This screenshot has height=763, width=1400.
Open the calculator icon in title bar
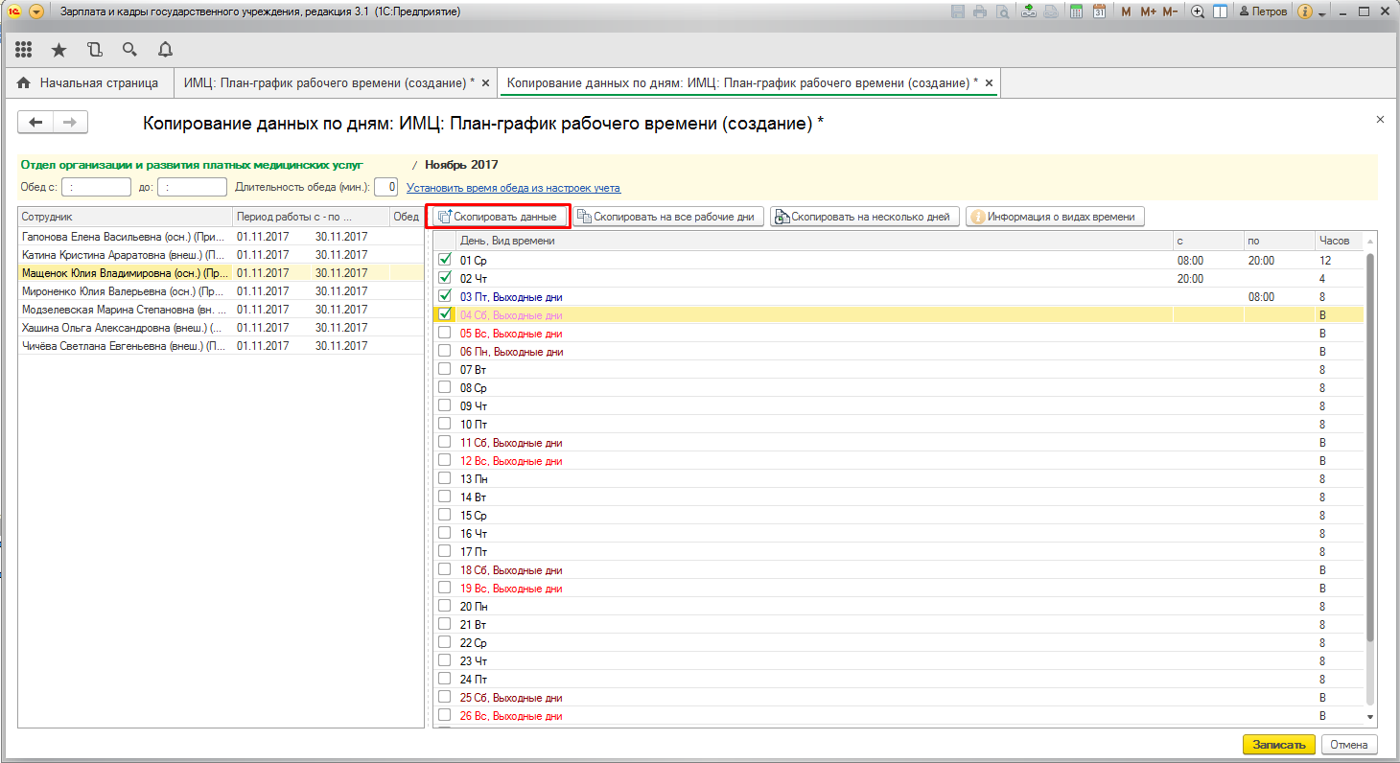pos(1077,12)
